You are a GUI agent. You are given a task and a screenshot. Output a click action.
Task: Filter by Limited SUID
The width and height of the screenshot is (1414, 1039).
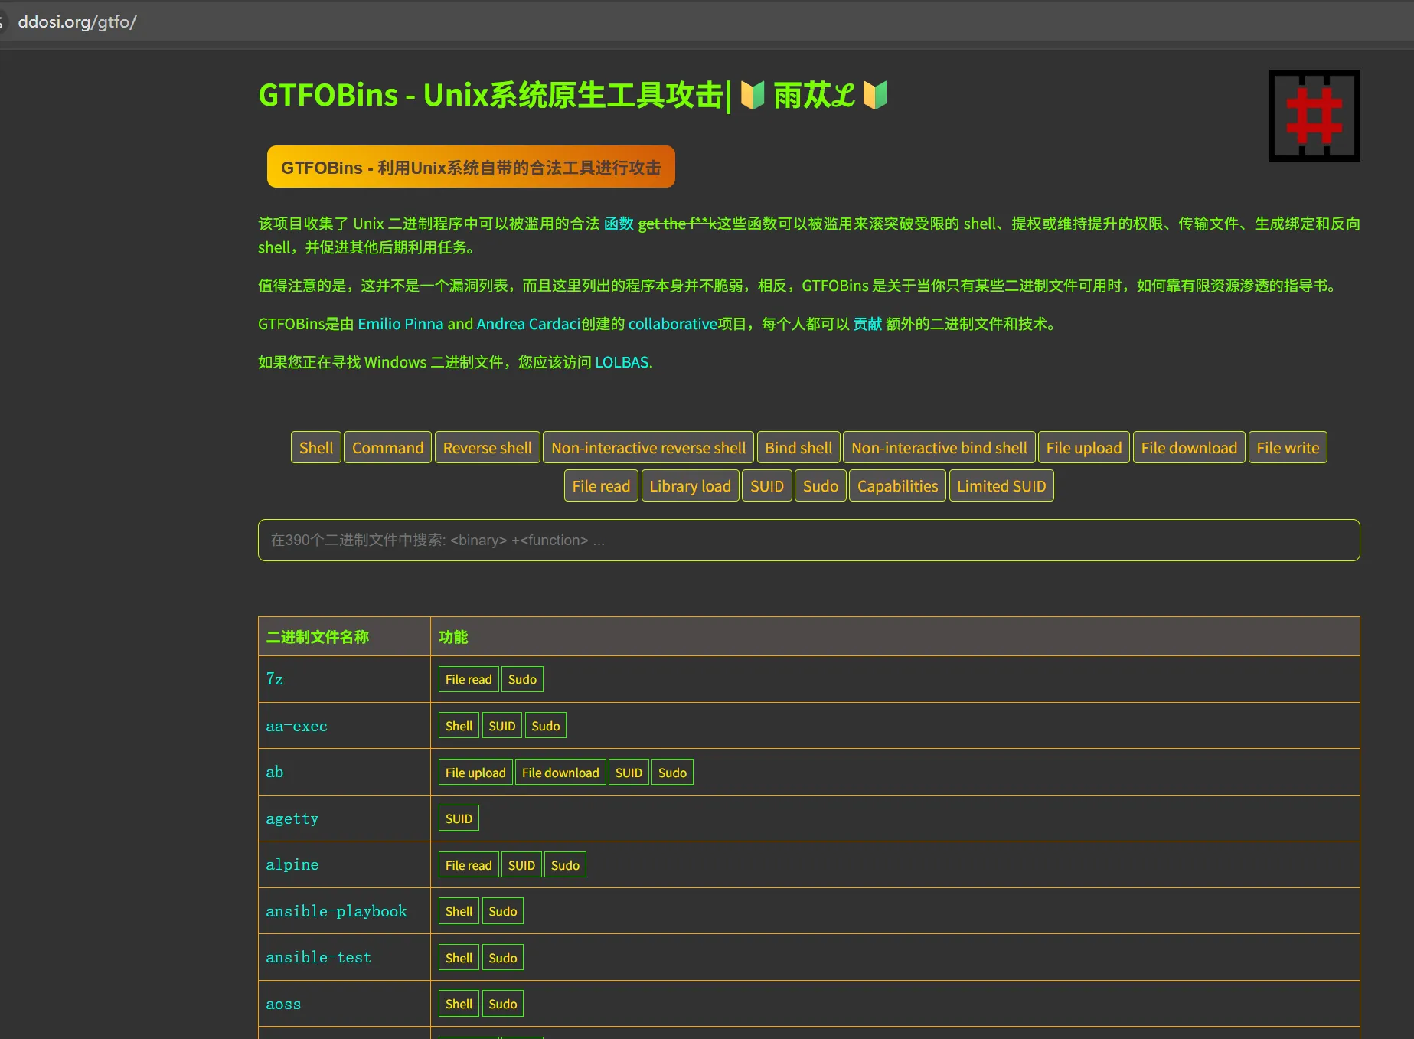1001,486
